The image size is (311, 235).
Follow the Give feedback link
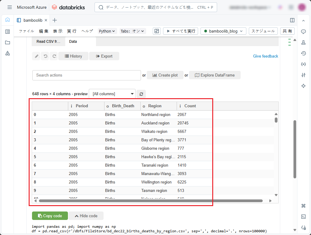pos(265,56)
